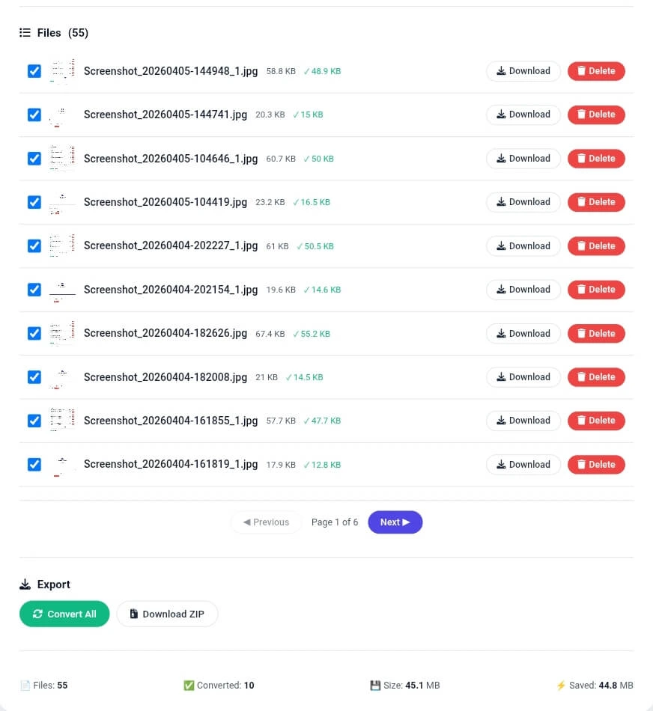
Task: Go to page 2 with Next button
Action: 395,522
